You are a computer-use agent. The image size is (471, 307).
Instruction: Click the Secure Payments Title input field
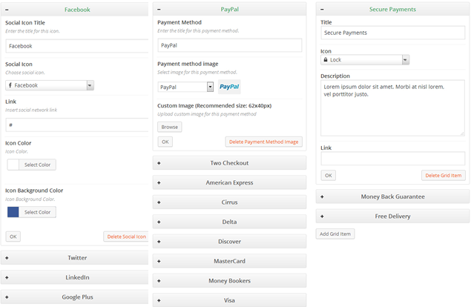tap(393, 33)
